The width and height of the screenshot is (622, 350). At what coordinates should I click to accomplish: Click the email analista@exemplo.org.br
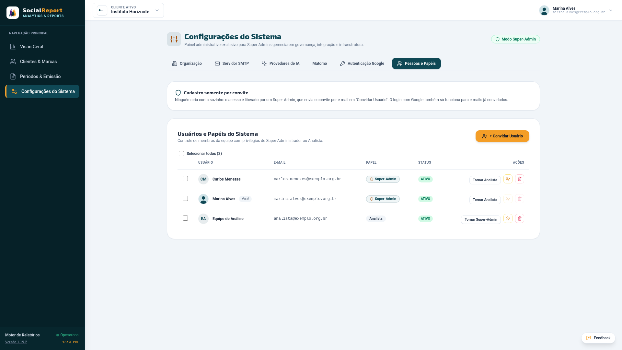[x=301, y=219]
